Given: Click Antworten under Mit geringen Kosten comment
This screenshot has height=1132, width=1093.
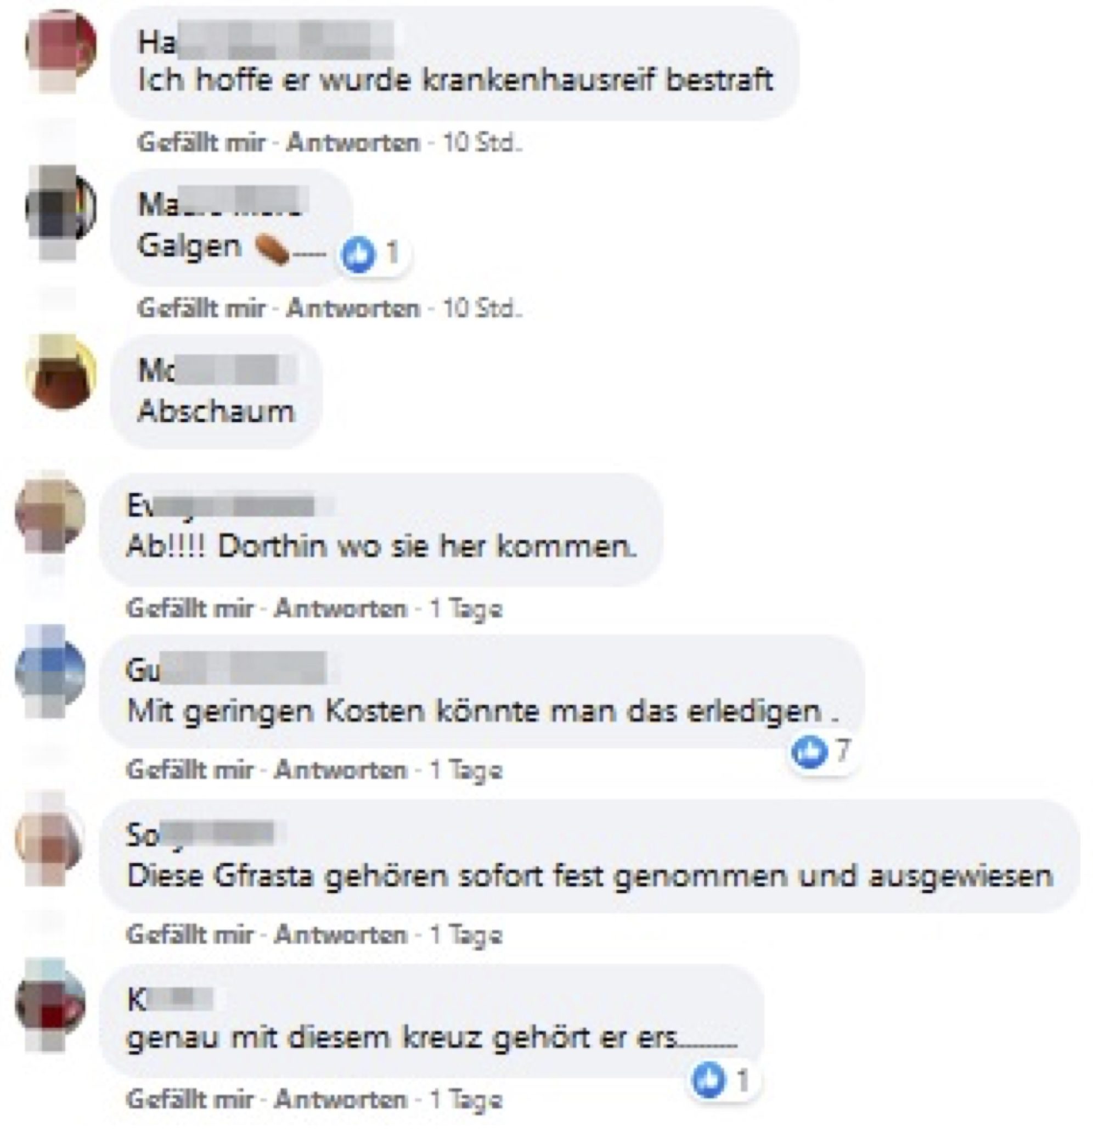Looking at the screenshot, I should tap(341, 770).
